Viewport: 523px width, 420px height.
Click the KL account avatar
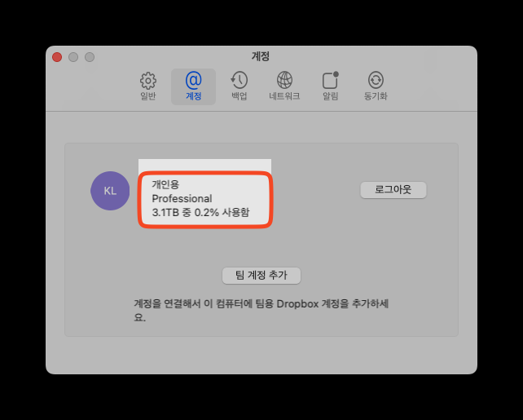(110, 191)
